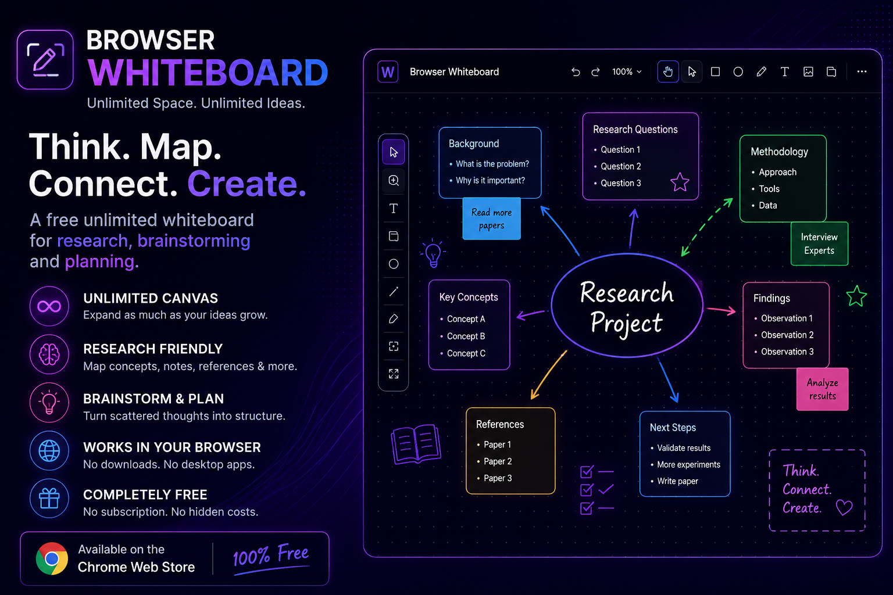Click the brain Research Friendly icon
Screen dimensions: 893x595
point(49,354)
